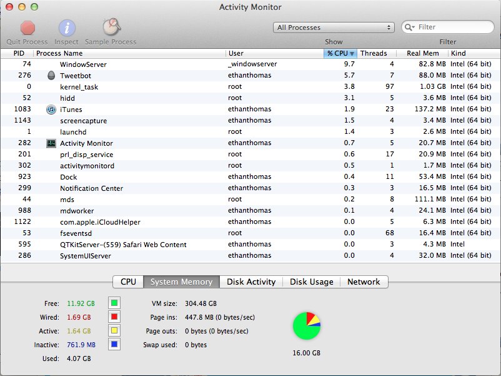The height and width of the screenshot is (376, 501).
Task: Click the yellow Active memory color swatch
Action: [x=114, y=330]
